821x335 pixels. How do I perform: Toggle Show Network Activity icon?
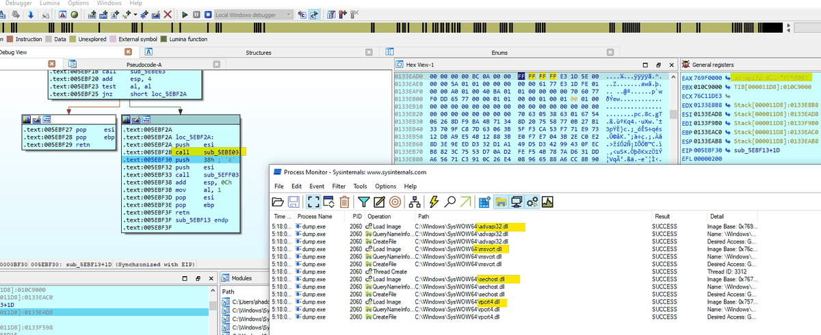517,202
